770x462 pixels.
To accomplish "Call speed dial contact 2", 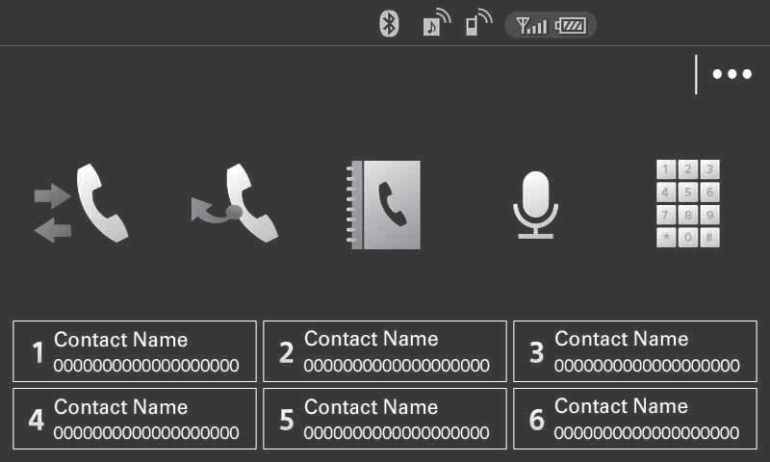I will [384, 351].
